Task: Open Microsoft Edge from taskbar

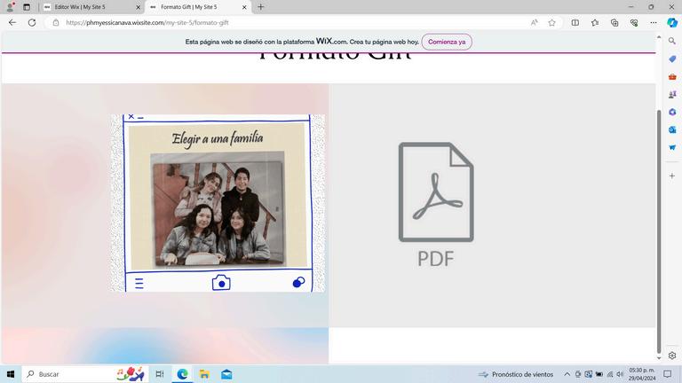Action: point(182,374)
